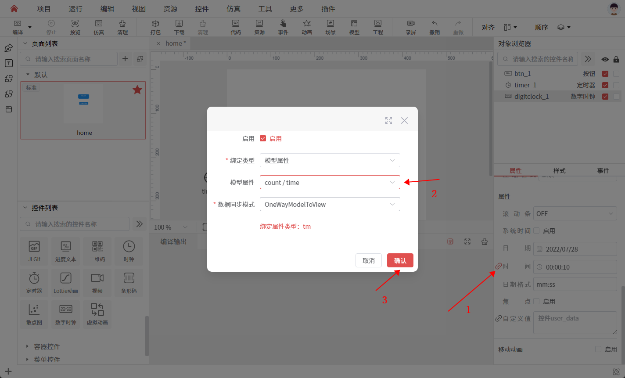The image size is (625, 378).
Task: Enable the 系统时间 checkbox
Action: tap(536, 230)
